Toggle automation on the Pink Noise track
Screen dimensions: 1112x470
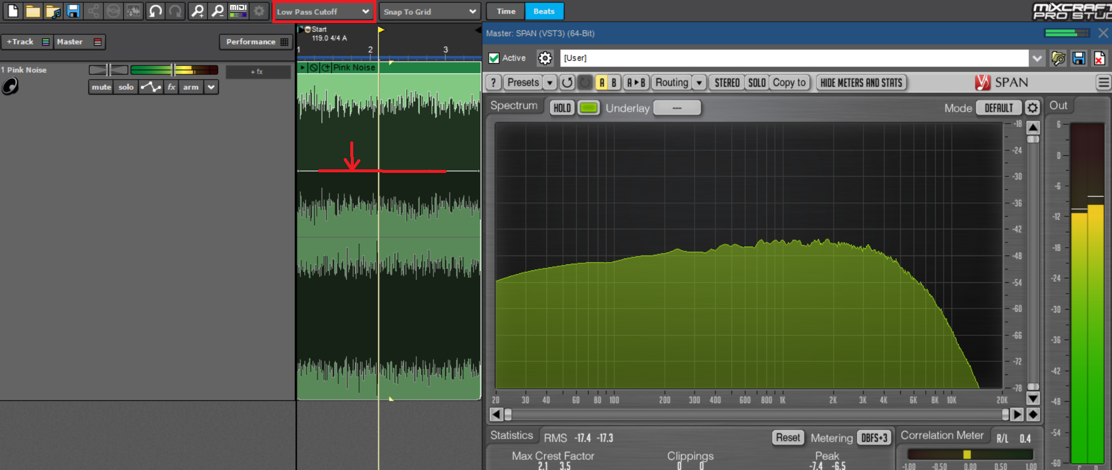150,87
